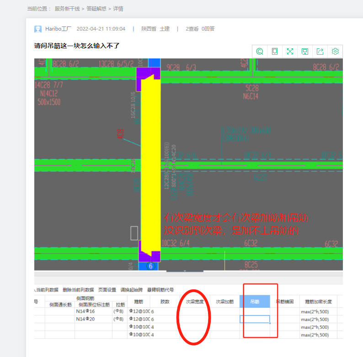363x357 pixels.
Task: Click the post timestamp 2022-04-21 11:09:04
Action: [101, 29]
